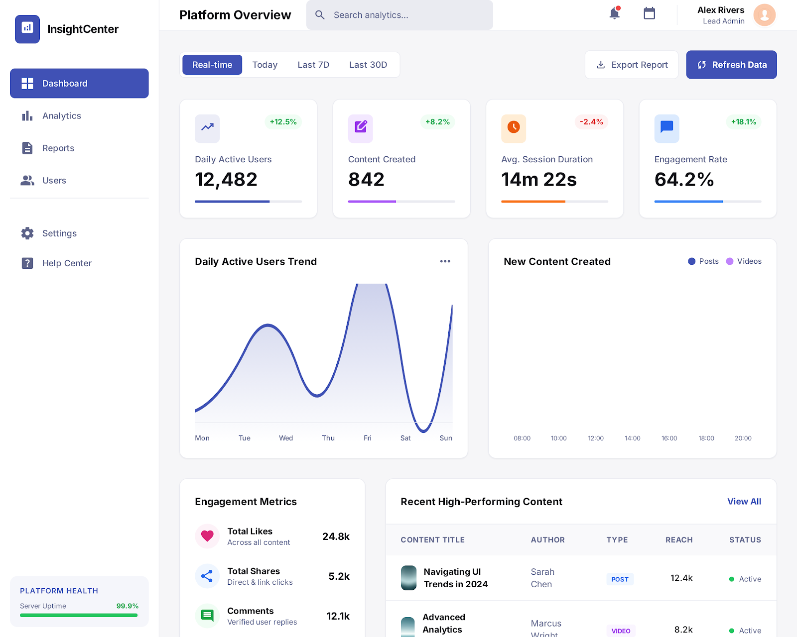Open the calendar icon in the header
Image resolution: width=797 pixels, height=637 pixels.
point(649,13)
